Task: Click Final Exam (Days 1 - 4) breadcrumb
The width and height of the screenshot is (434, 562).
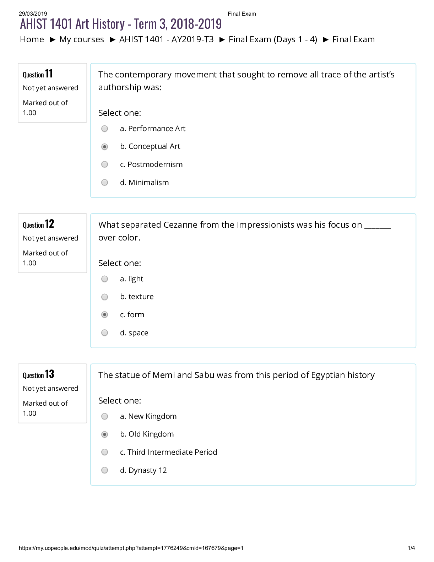Action: click(x=273, y=39)
